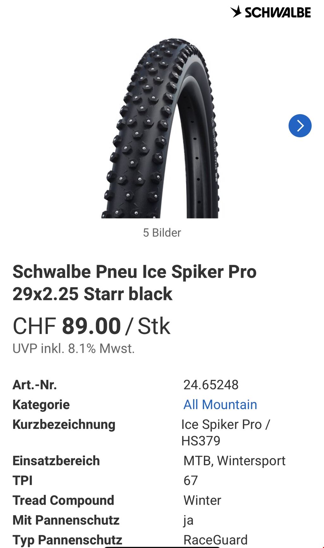The image size is (324, 548).
Task: Select article number 24.65248
Action: (211, 385)
